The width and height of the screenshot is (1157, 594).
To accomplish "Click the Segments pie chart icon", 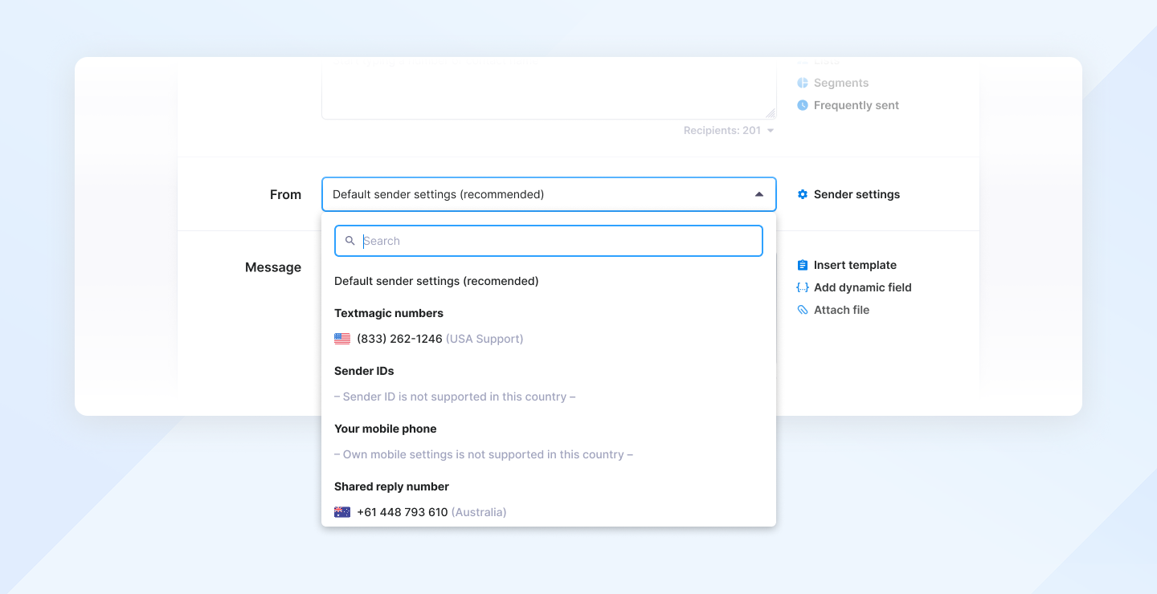I will (802, 83).
